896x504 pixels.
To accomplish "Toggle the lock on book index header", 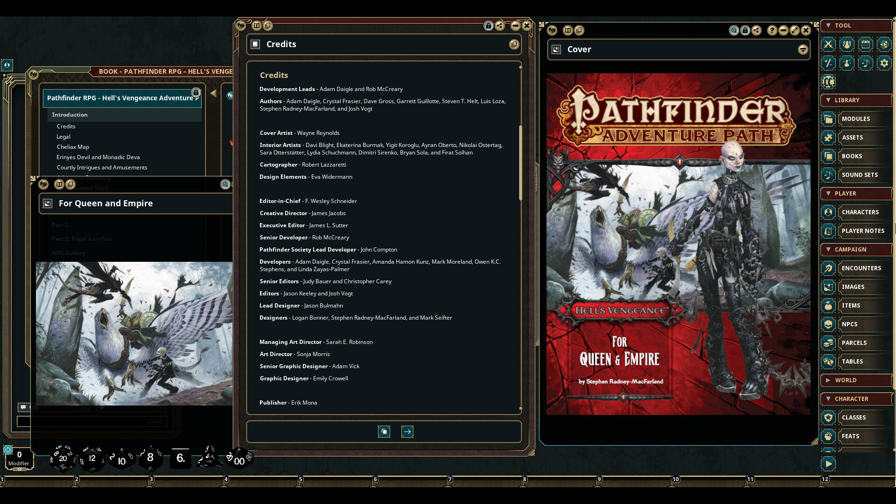I will coord(196,92).
